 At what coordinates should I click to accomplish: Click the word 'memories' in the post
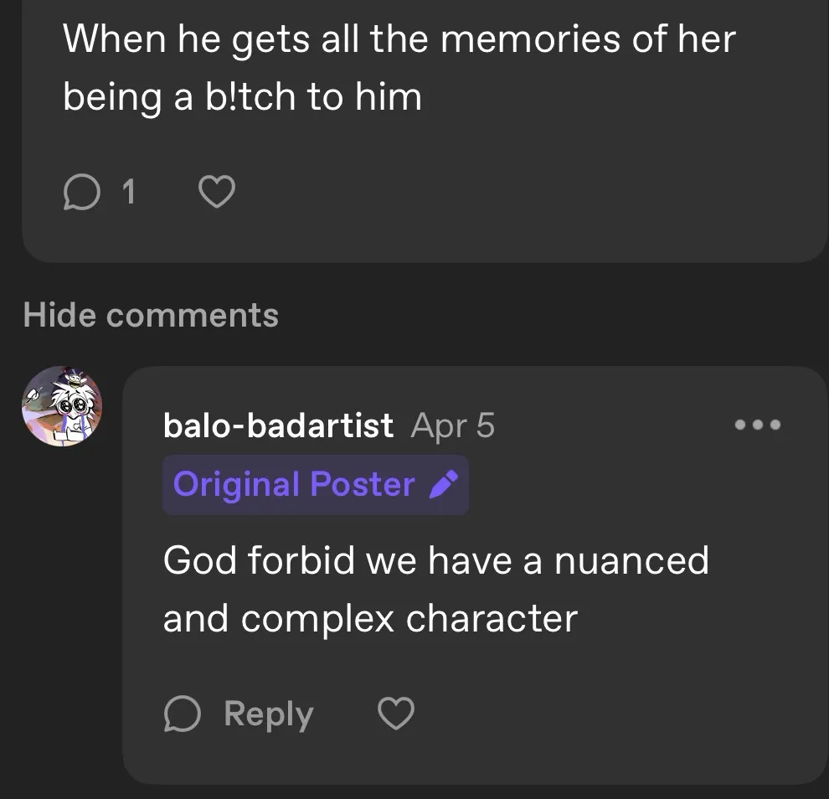(531, 39)
